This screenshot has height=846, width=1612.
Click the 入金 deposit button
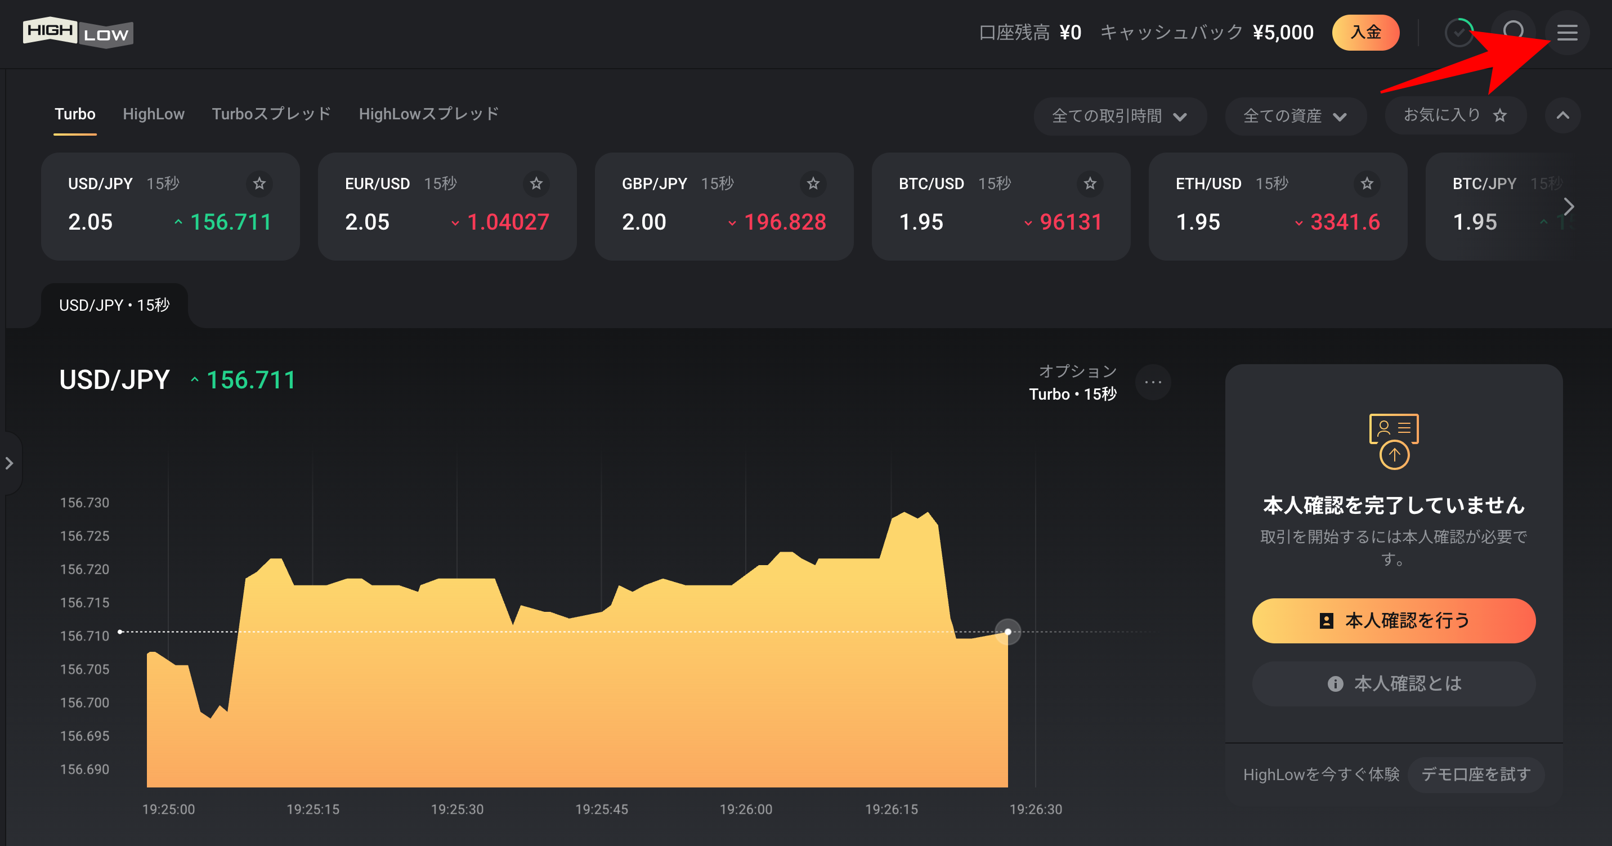1365,33
